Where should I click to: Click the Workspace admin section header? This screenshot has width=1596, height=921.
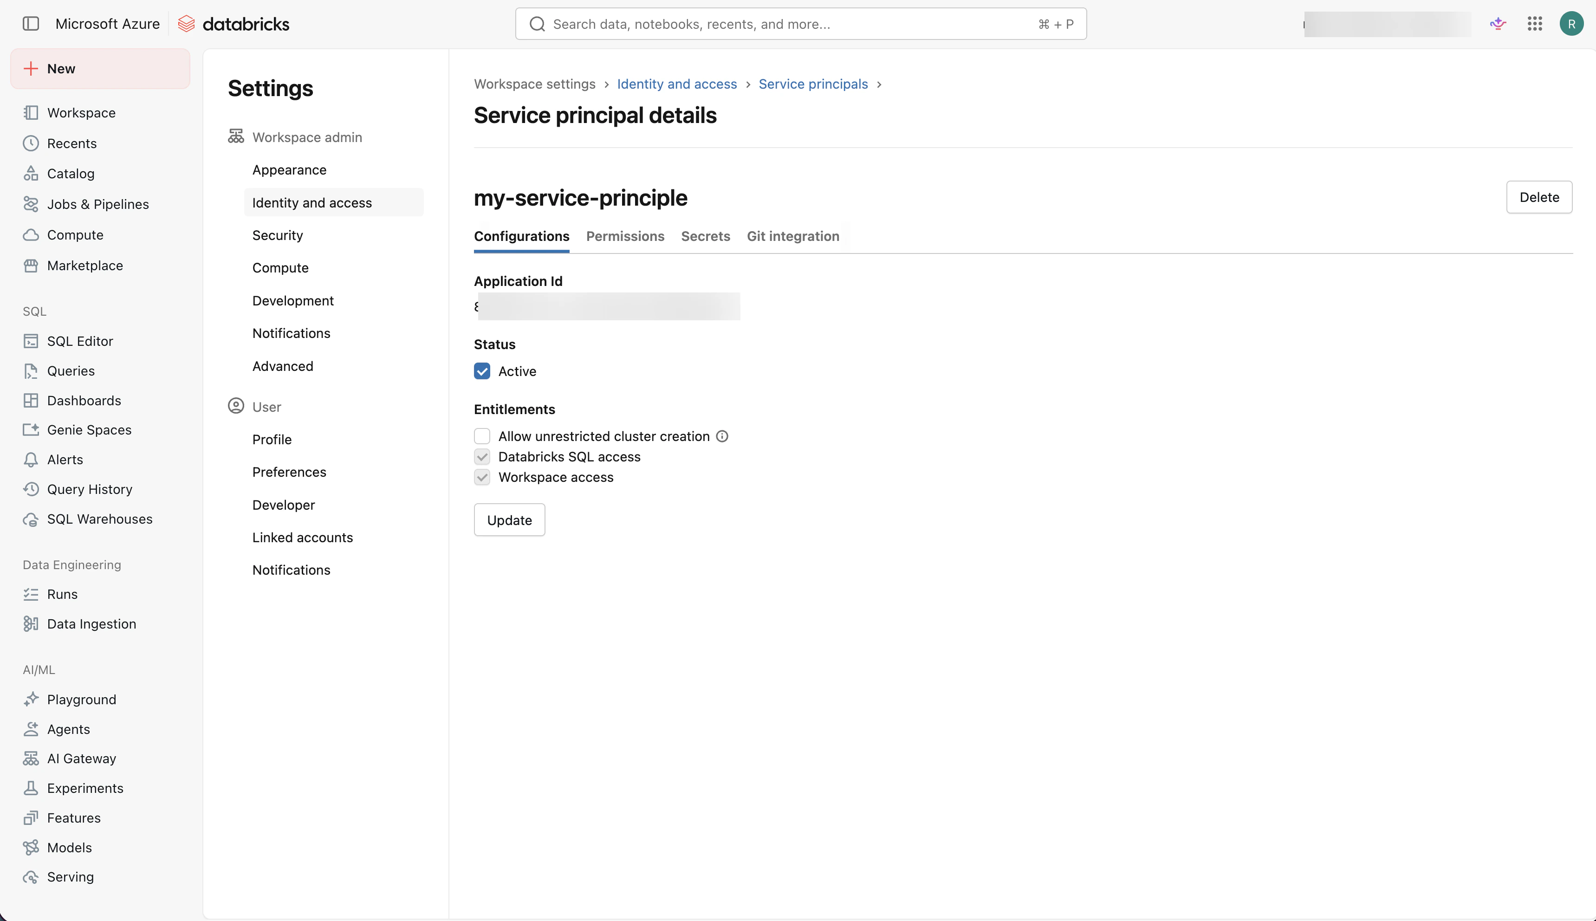(x=295, y=137)
